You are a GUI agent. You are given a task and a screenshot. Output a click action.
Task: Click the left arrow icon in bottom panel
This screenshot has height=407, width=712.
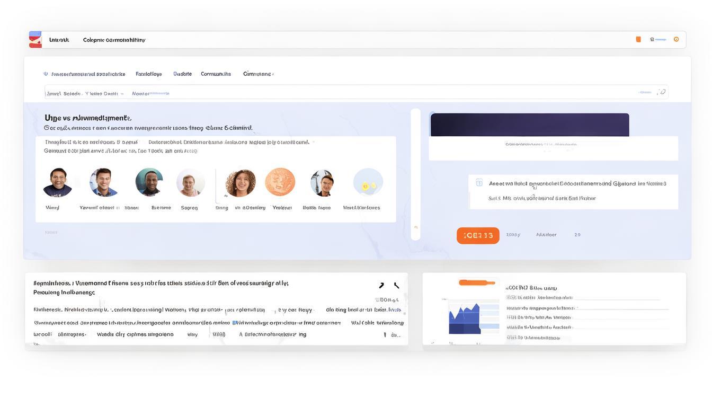[381, 286]
